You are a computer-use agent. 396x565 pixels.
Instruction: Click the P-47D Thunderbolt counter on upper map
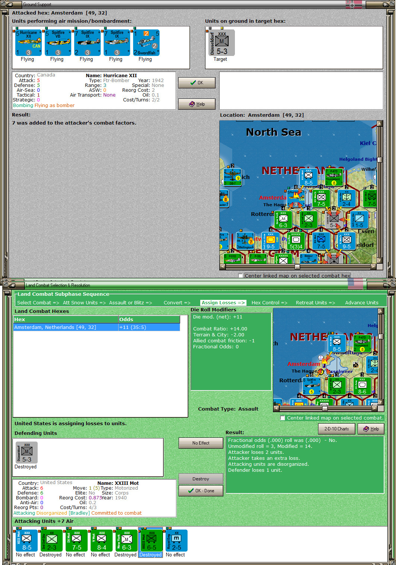coord(334,177)
